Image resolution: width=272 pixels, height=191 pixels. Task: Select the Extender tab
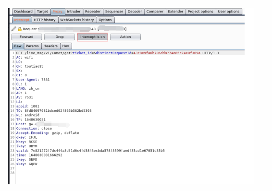tap(175, 12)
